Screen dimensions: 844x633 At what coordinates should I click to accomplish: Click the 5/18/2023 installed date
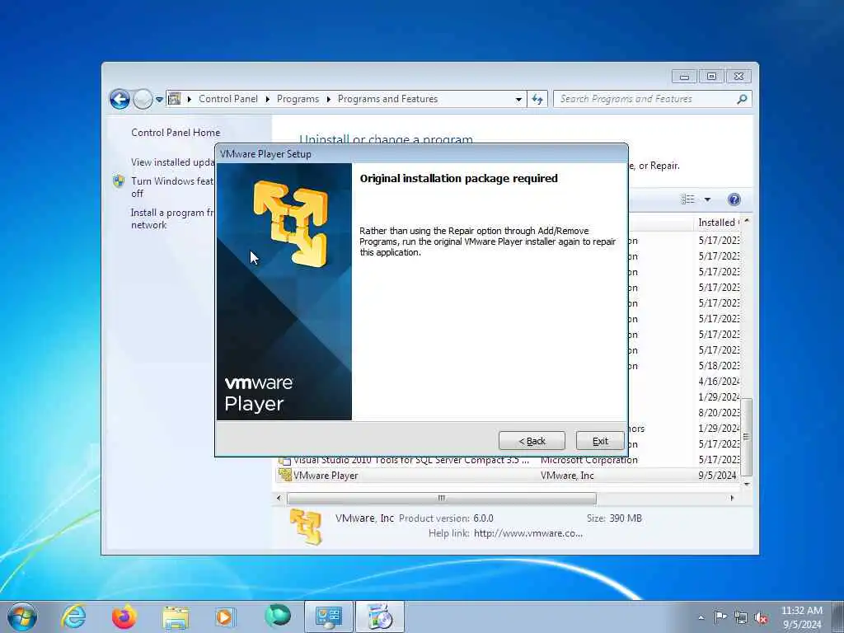coord(719,365)
